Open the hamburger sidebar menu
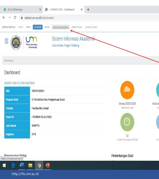Image resolution: width=159 pixels, height=179 pixels. pyautogui.click(x=6, y=41)
